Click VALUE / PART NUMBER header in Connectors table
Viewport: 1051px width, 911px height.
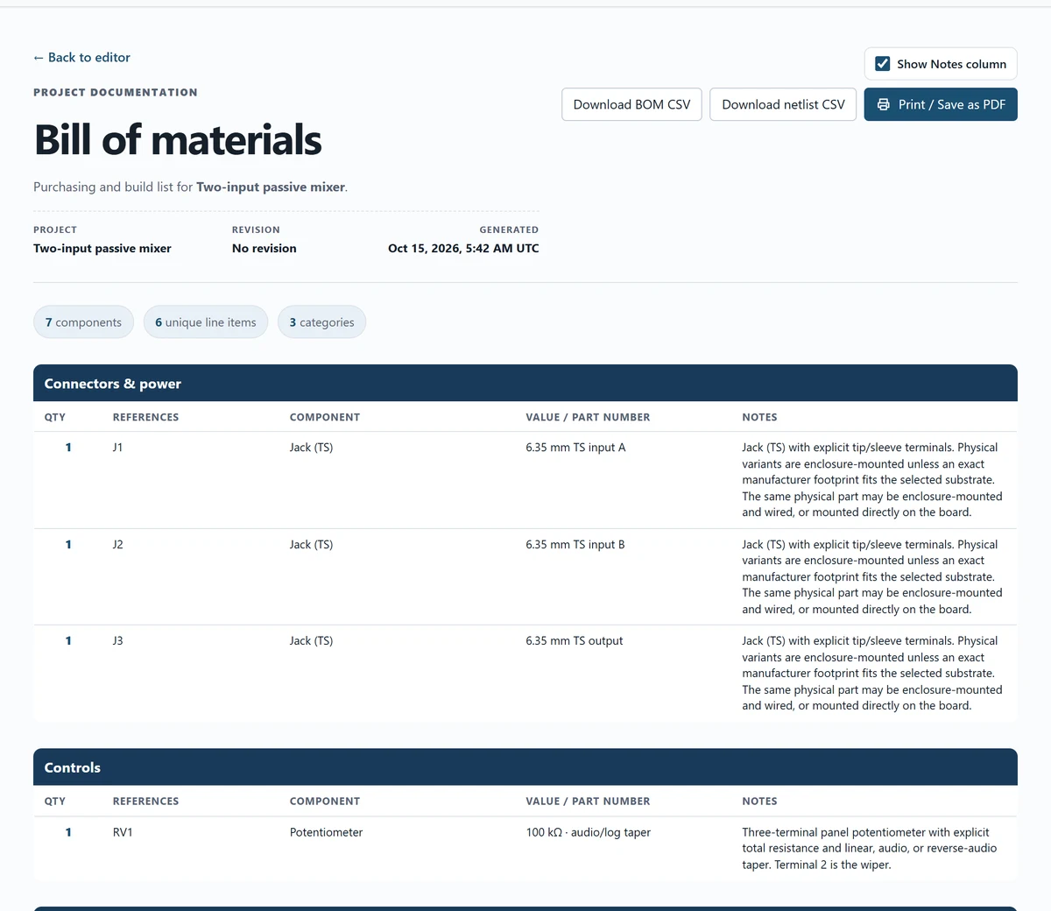coord(588,417)
